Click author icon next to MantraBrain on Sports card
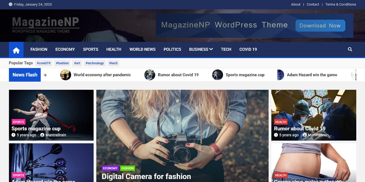The height and width of the screenshot is (182, 365). [42, 135]
